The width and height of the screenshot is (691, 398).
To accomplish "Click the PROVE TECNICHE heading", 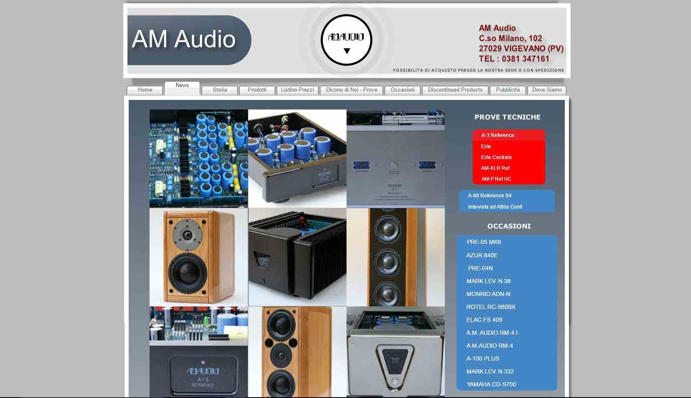I will tap(507, 117).
